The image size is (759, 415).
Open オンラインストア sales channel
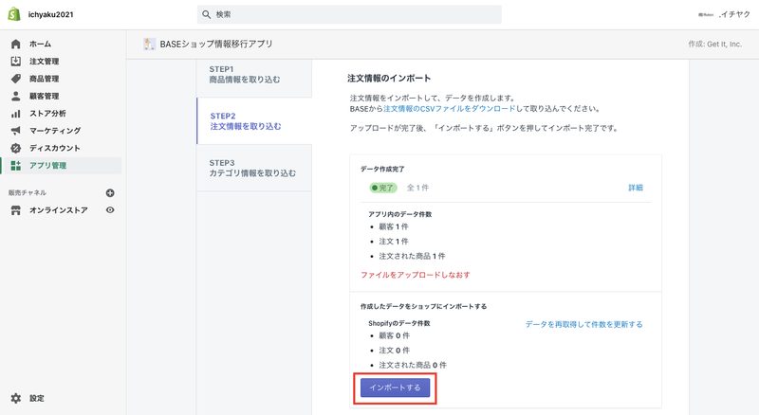[x=58, y=210]
